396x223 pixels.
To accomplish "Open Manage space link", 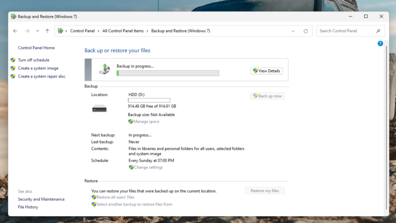I will [146, 122].
